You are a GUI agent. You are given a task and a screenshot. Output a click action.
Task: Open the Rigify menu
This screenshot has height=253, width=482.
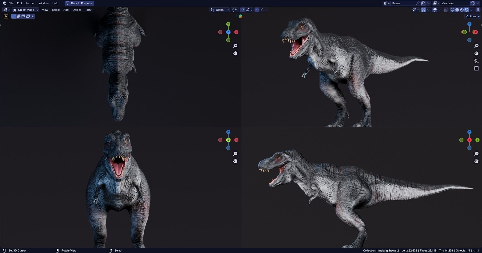point(88,10)
